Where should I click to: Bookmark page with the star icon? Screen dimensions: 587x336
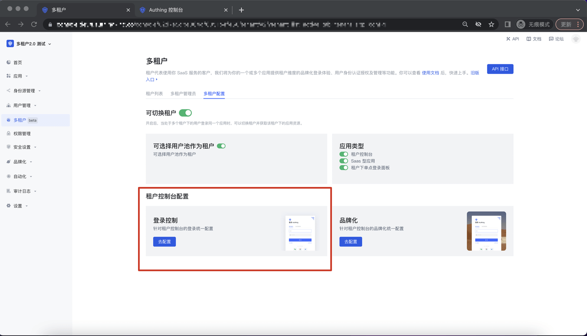[491, 24]
